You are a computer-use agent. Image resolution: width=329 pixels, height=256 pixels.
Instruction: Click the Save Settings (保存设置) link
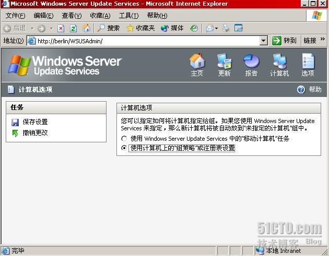pyautogui.click(x=36, y=122)
